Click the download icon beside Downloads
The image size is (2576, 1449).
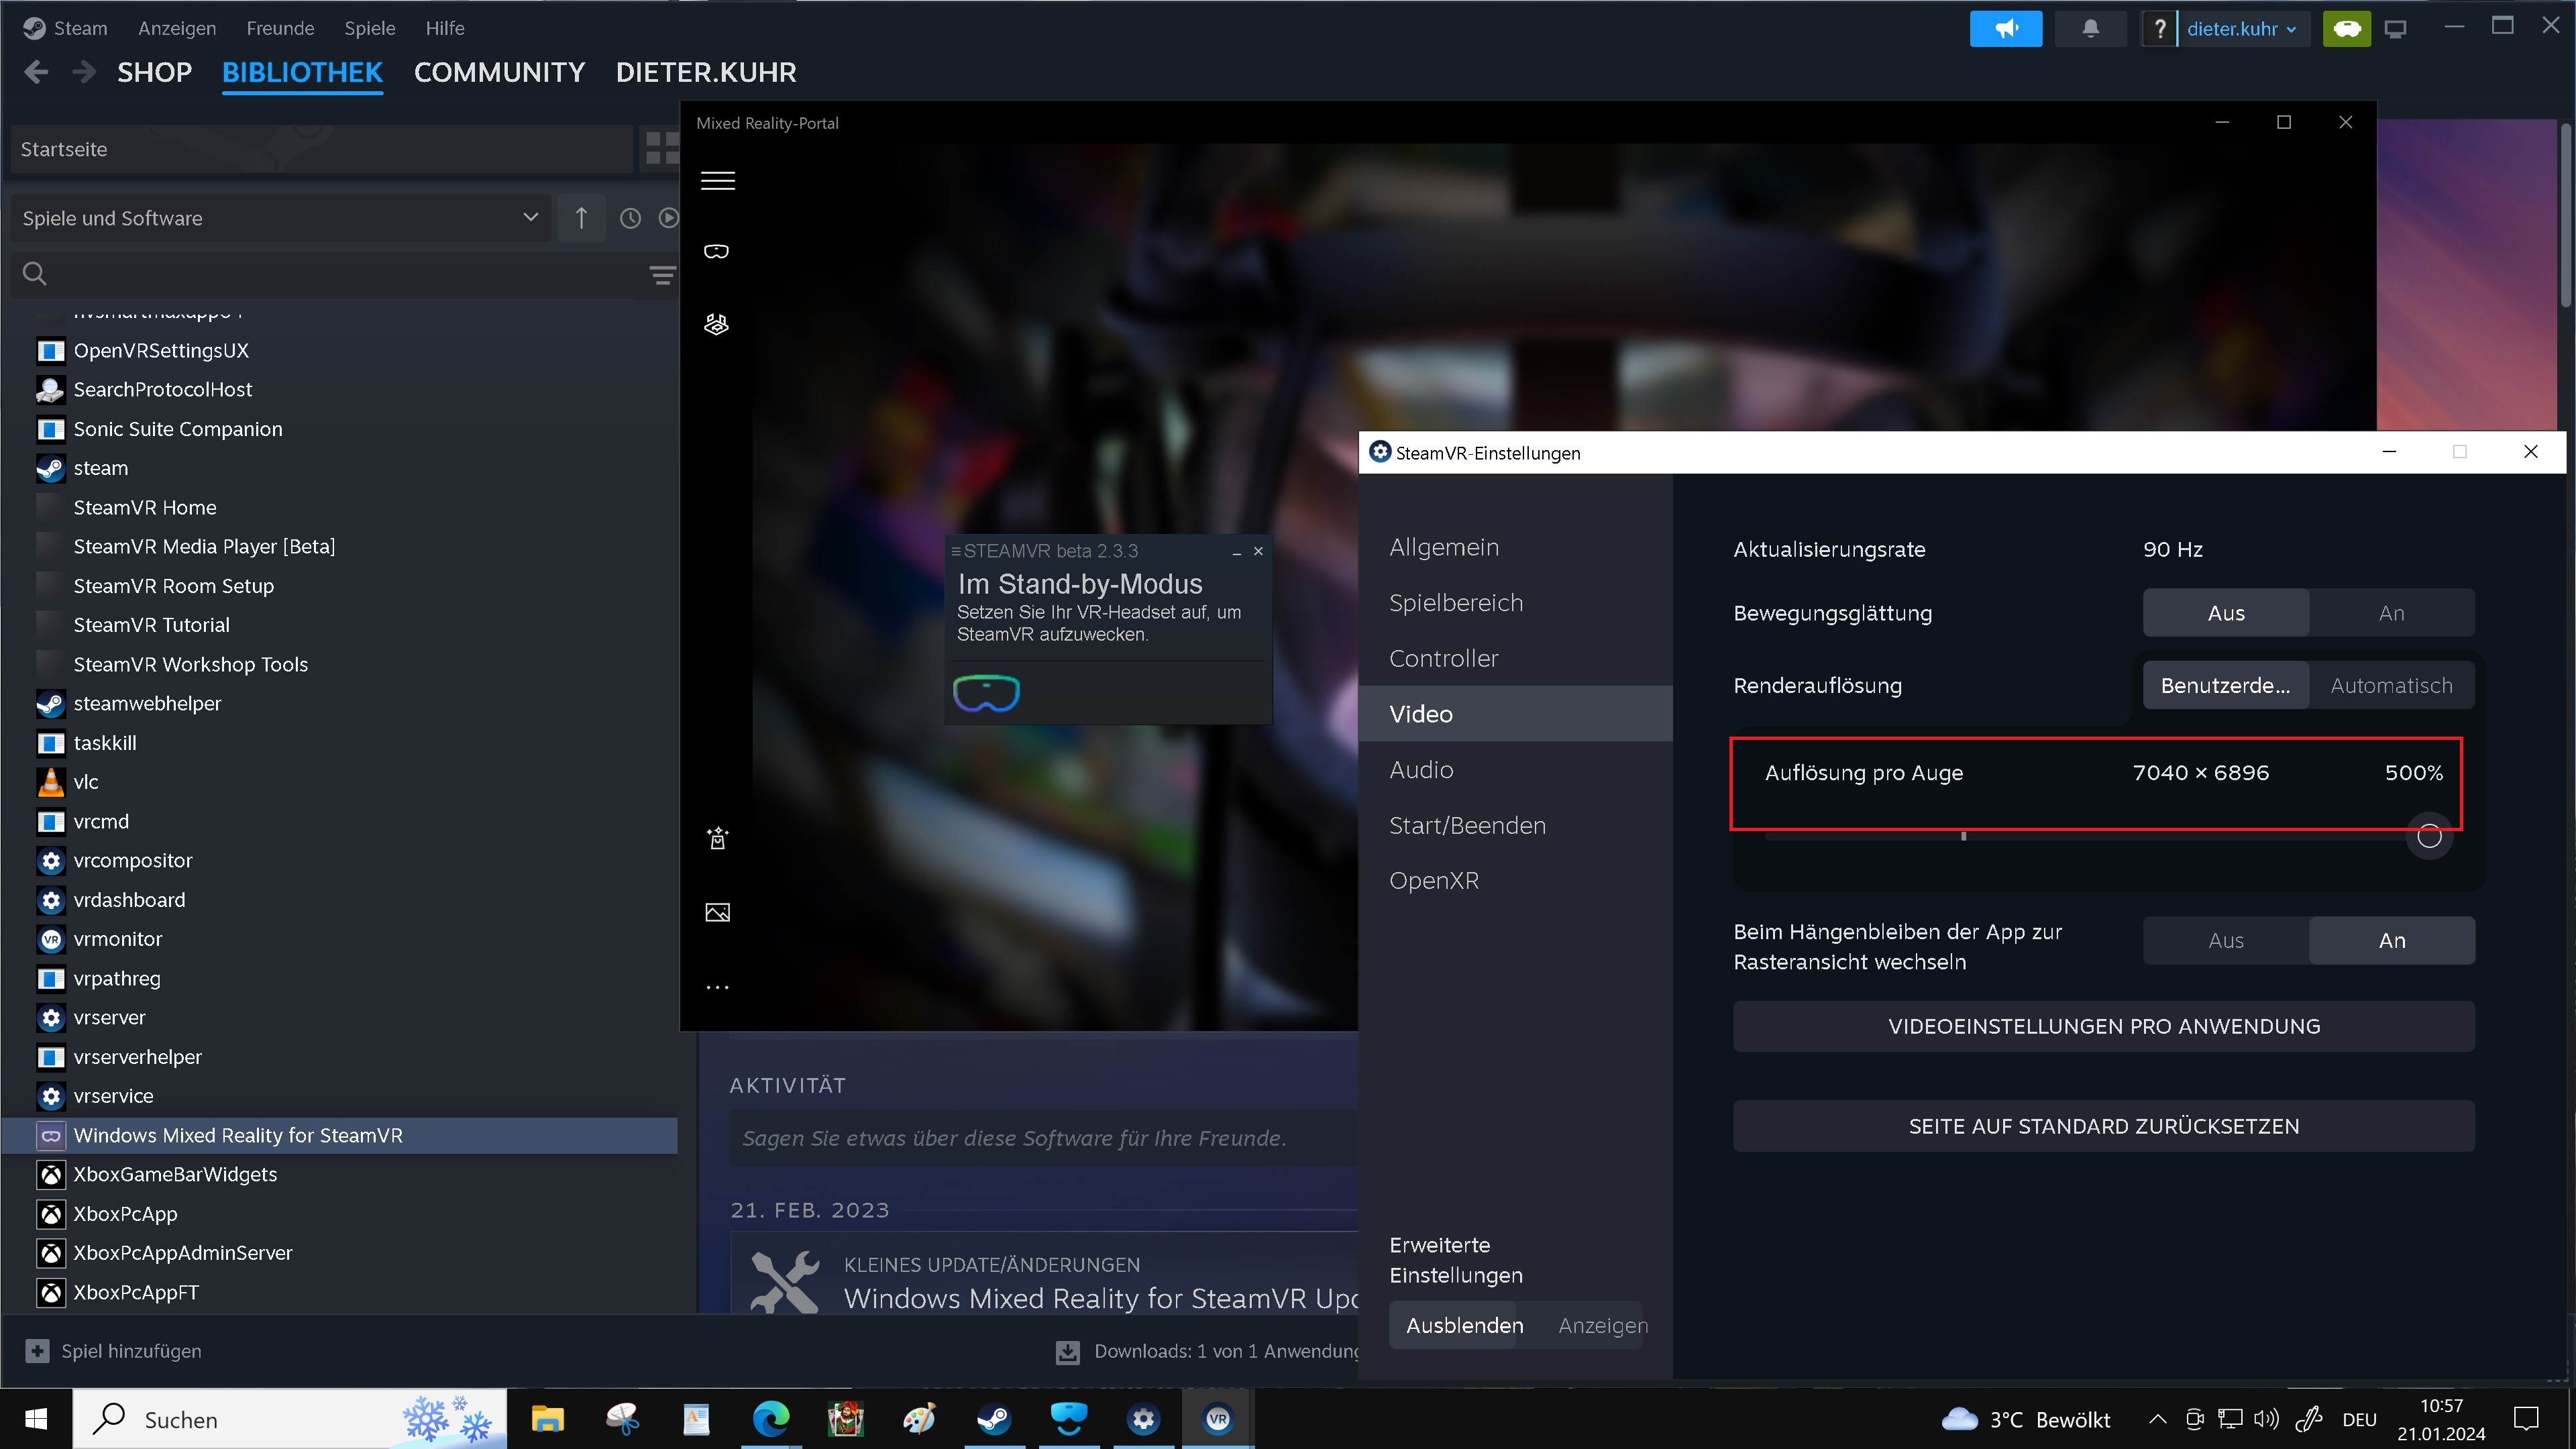(1068, 1352)
